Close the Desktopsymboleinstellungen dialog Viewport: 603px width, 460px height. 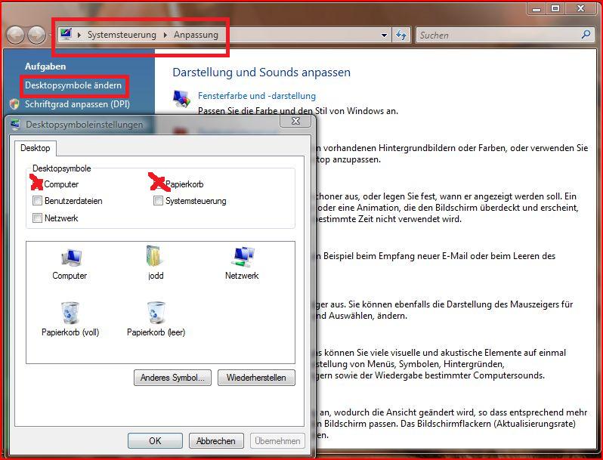[295, 121]
